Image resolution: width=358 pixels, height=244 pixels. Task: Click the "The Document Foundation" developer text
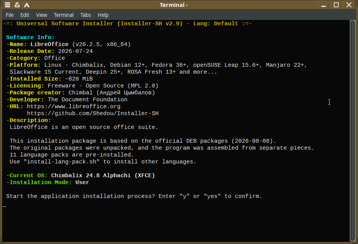tap(87, 99)
